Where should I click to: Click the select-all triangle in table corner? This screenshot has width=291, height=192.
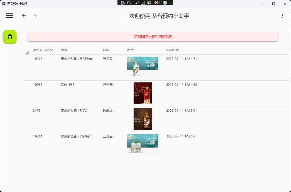[27, 52]
